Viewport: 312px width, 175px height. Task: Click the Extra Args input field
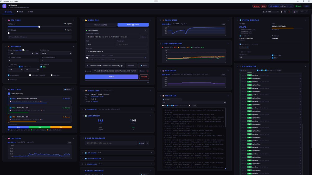[x=117, y=51]
